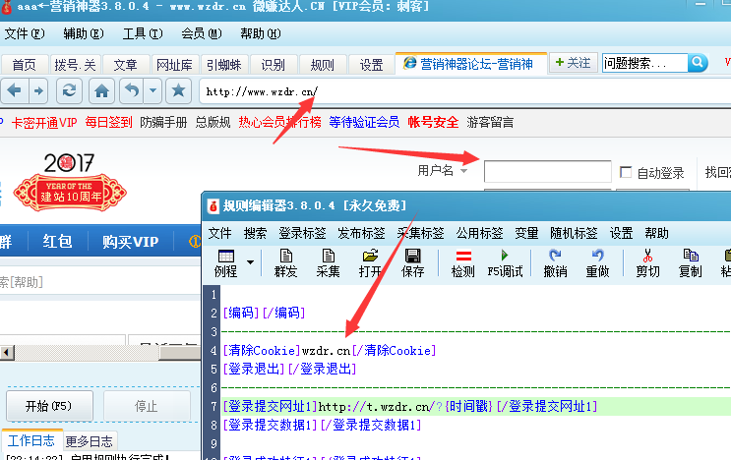Image resolution: width=731 pixels, height=460 pixels.
Task: Switch to the 首页 tab
Action: coord(25,65)
